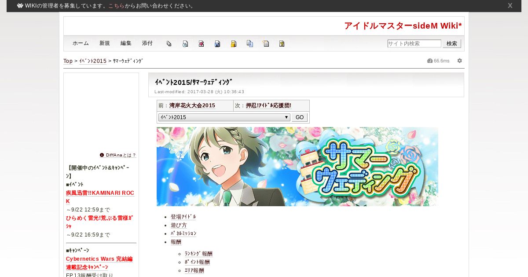This screenshot has width=528, height=277.
Task: Click the ～9/22 12:59まで sidebar text
Action: pos(88,210)
